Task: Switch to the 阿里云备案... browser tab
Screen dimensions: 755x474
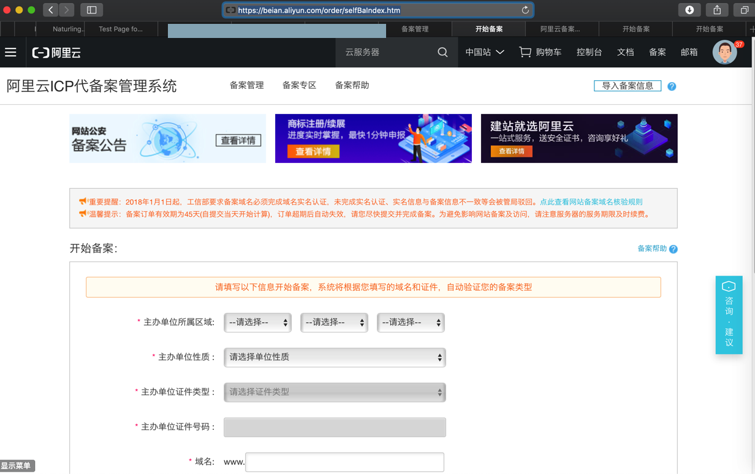Action: [x=561, y=29]
